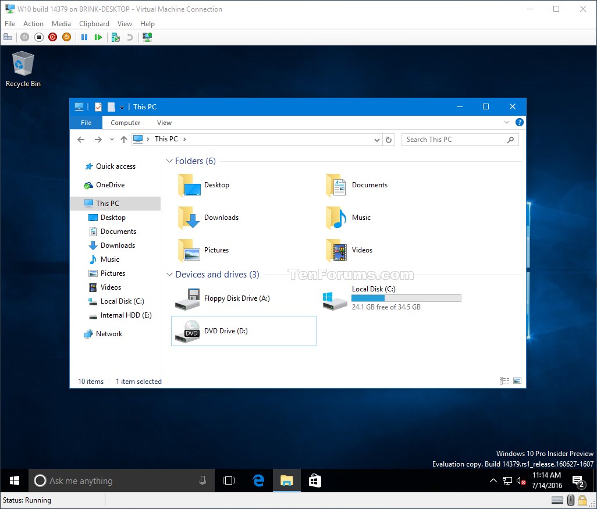This screenshot has height=509, width=597.
Task: Select the Videos folder in main pane
Action: (349, 250)
